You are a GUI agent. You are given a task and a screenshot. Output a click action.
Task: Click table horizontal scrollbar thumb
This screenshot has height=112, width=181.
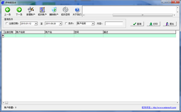point(7,103)
